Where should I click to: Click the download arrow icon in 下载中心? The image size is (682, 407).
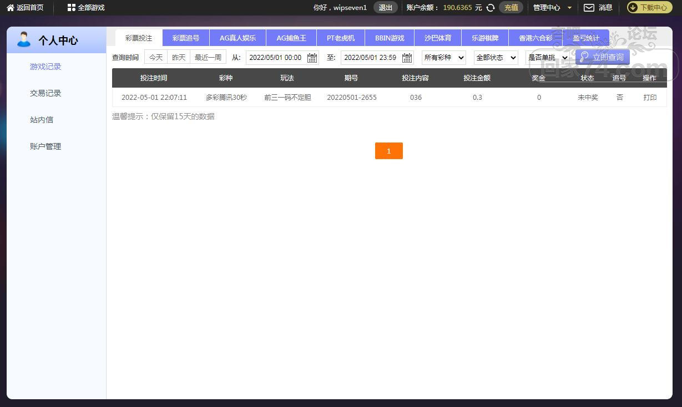(633, 8)
